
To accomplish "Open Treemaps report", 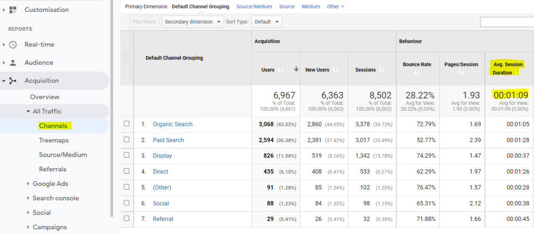I will (x=54, y=140).
